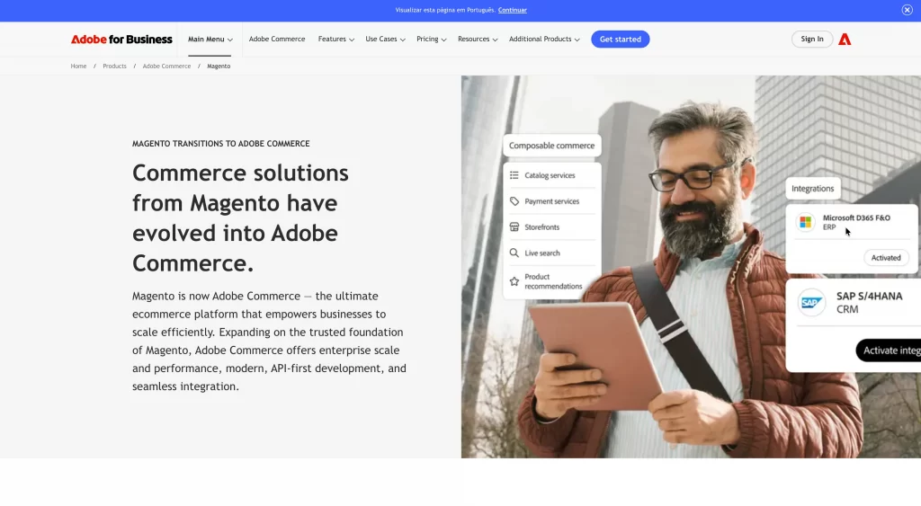Click the Payment services tag icon
Screen dimensions: 921x506
tap(514, 201)
